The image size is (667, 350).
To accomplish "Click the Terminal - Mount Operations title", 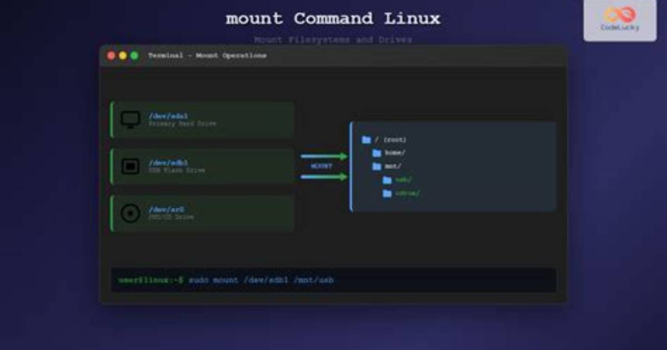I will pos(207,55).
